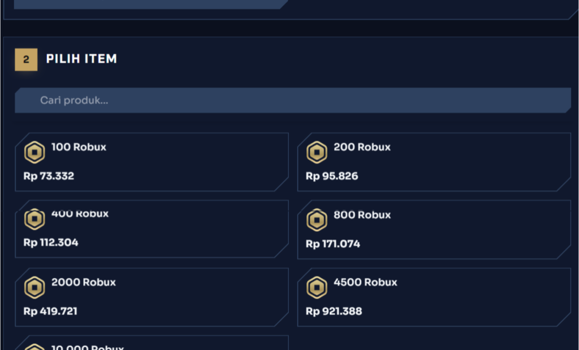The height and width of the screenshot is (350, 579).
Task: Select the 10.000 Robux item card
Action: pos(152,343)
